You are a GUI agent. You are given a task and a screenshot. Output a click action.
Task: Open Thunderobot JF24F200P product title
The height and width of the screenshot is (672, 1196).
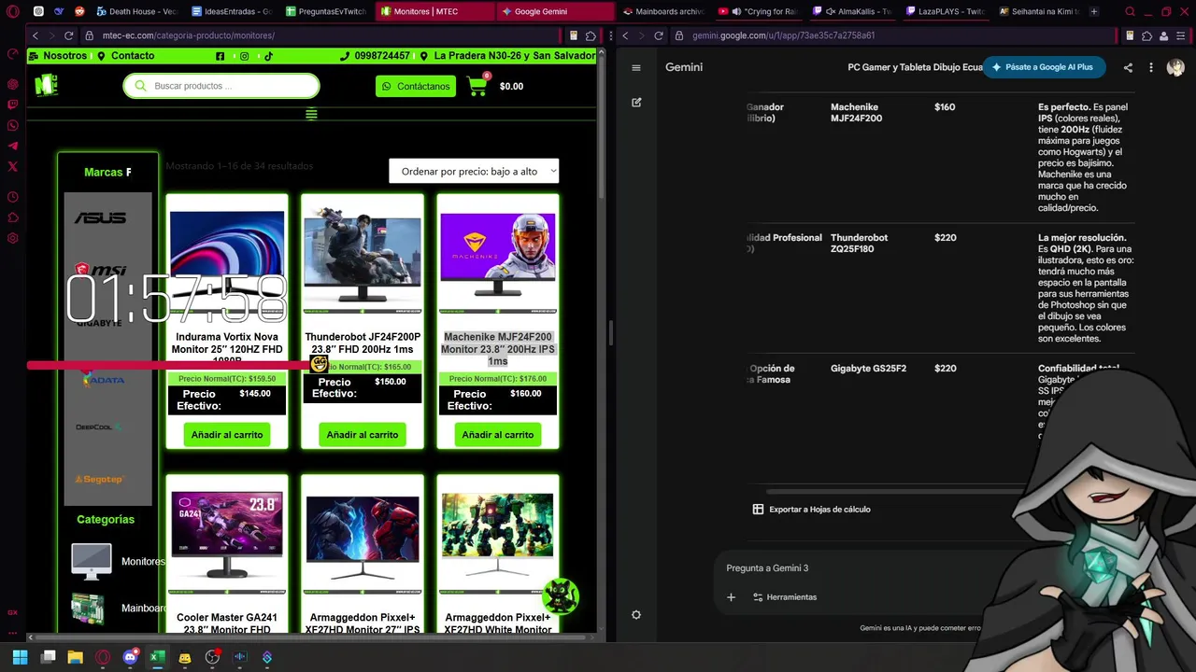tap(363, 343)
